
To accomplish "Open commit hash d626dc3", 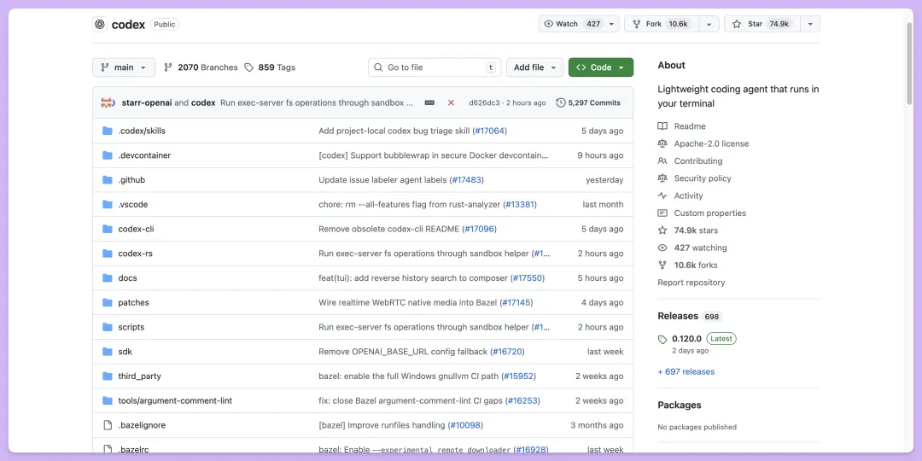I will point(483,103).
